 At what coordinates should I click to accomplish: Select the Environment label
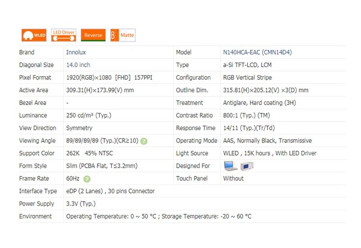(36, 216)
